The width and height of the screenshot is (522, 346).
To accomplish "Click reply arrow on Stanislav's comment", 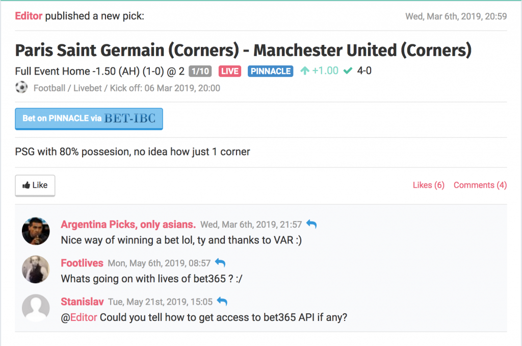I will point(222,302).
